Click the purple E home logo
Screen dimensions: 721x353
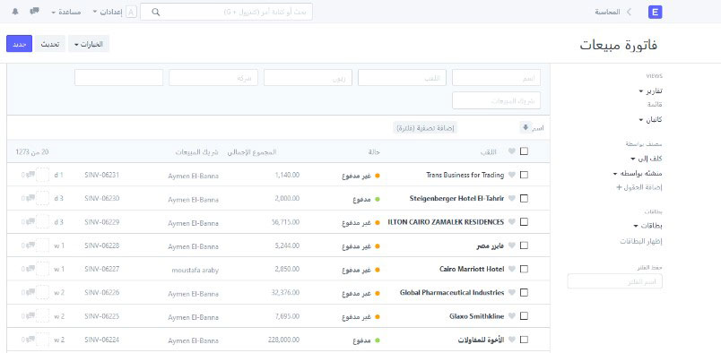pos(655,12)
